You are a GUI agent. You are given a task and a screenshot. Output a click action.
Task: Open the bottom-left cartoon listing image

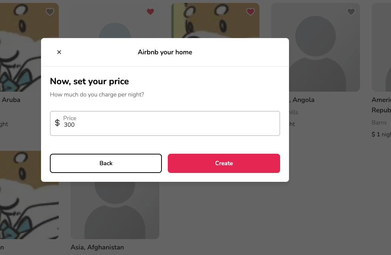click(30, 195)
